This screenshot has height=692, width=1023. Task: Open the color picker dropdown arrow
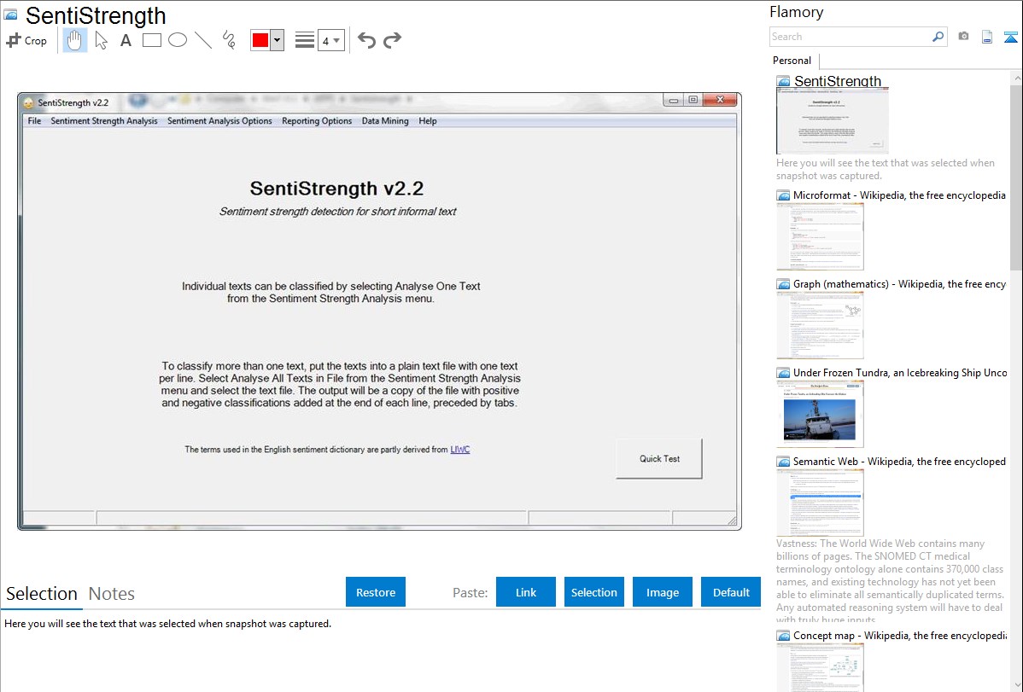tap(277, 40)
